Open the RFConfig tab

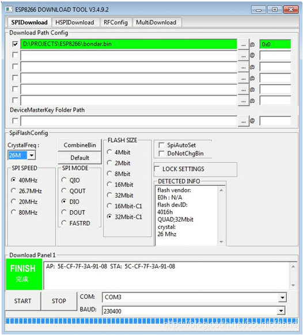pyautogui.click(x=115, y=22)
